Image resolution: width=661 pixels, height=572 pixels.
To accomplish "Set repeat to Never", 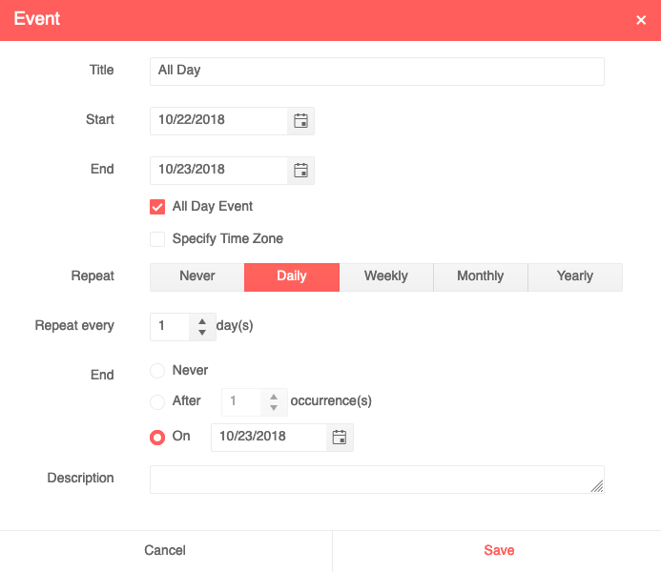I will (196, 277).
